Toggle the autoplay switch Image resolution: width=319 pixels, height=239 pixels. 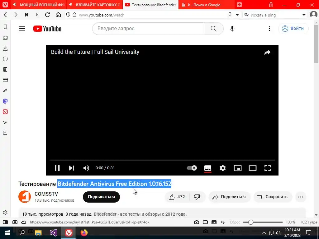pyautogui.click(x=192, y=168)
